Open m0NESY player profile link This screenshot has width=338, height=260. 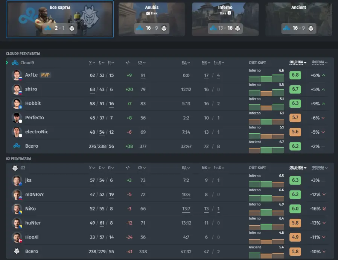click(x=35, y=195)
